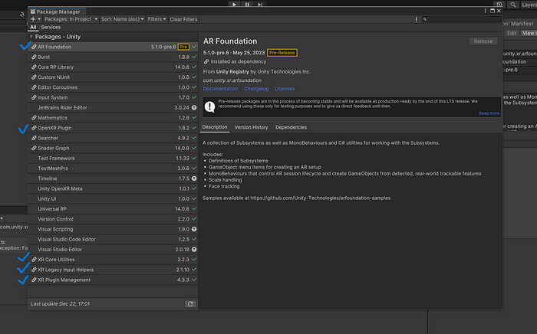The image size is (537, 334).
Task: Open the Changelog link
Action: pos(256,89)
